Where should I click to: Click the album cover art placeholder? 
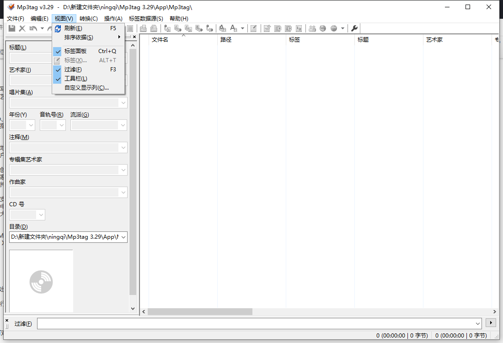[41, 281]
